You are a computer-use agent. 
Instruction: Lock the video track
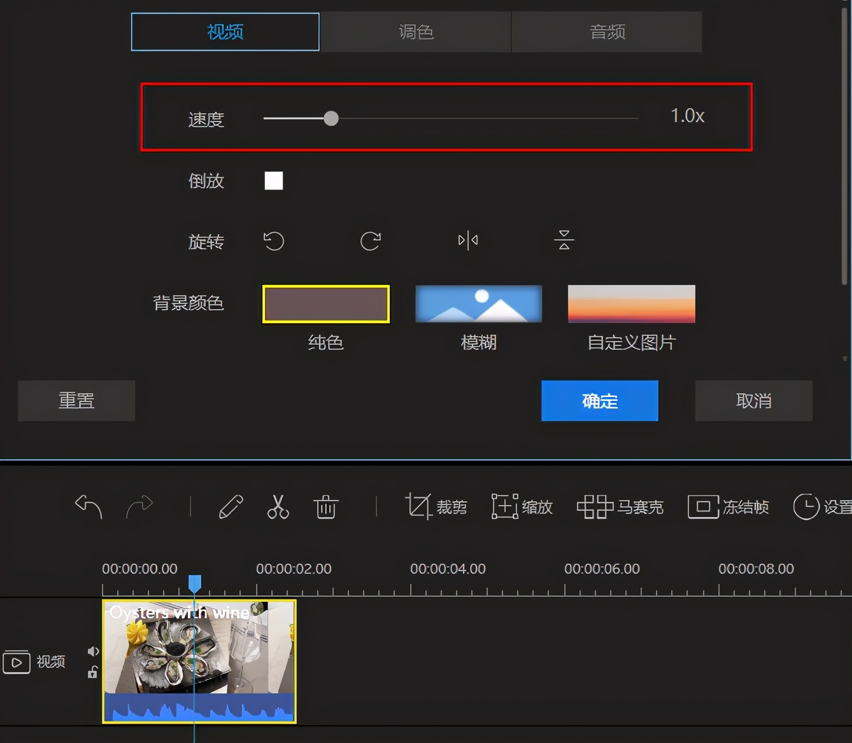(93, 672)
